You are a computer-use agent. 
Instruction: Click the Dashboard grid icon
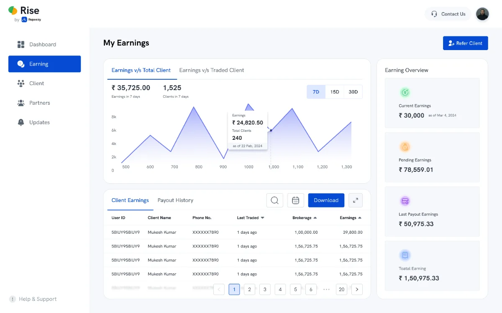tap(21, 44)
